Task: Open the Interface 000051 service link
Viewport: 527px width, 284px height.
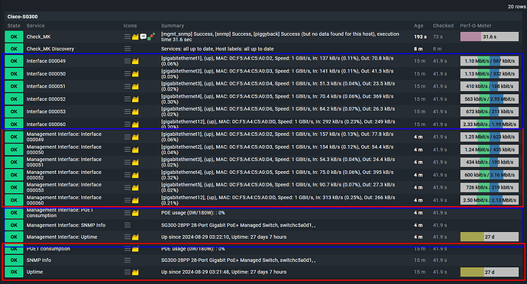Action: pos(46,86)
